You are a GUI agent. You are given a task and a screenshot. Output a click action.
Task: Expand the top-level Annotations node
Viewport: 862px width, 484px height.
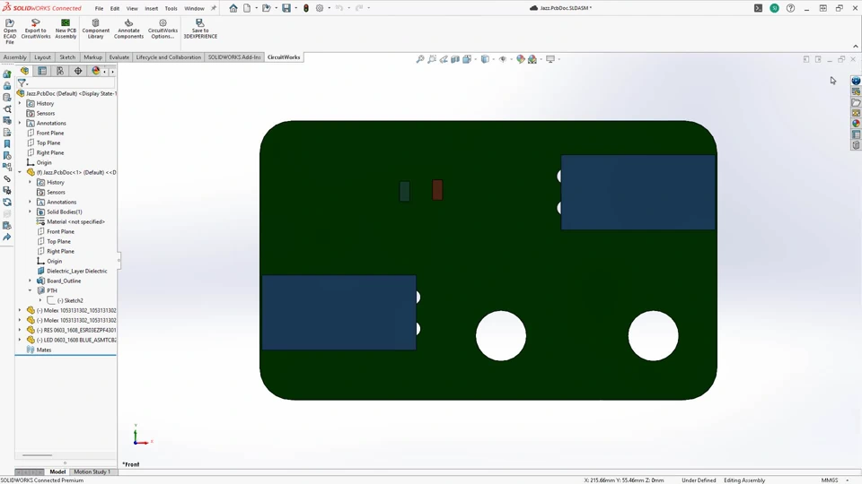[x=20, y=123]
